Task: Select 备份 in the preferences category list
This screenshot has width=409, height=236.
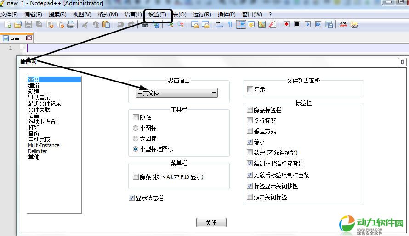Action: click(x=34, y=133)
